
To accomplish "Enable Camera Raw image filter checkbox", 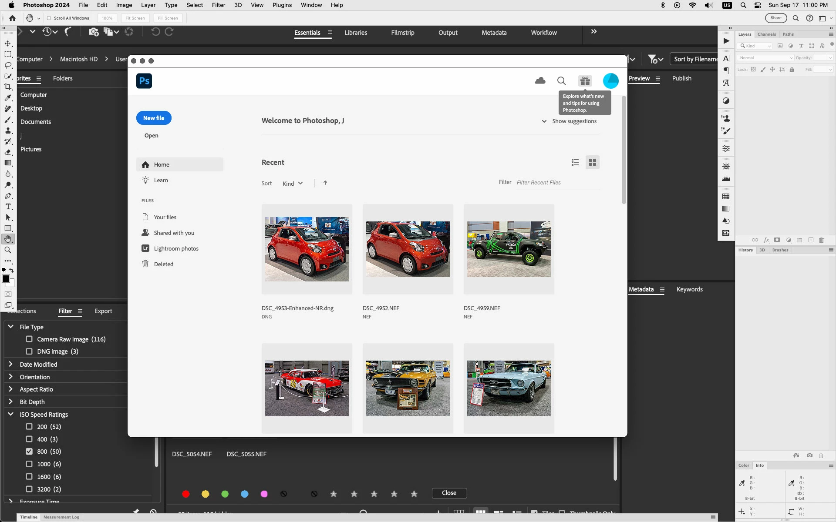I will pos(29,339).
